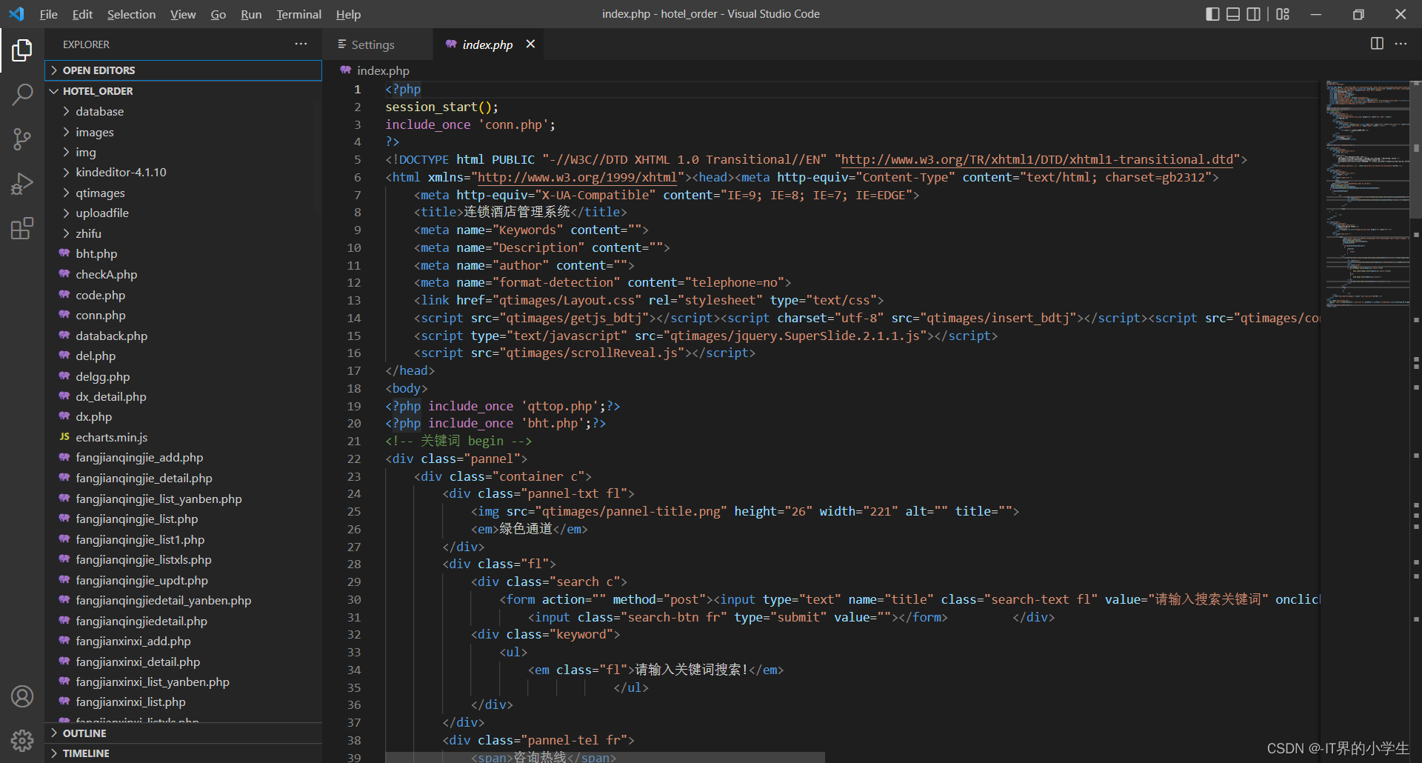Click the PHP icon beside conn.php
The width and height of the screenshot is (1422, 763).
64,315
